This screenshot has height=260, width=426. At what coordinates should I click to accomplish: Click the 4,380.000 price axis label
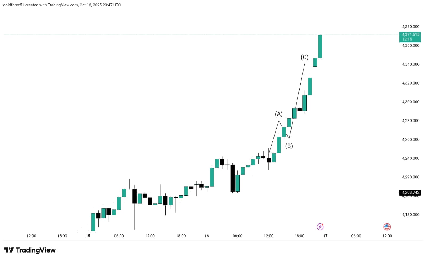click(x=411, y=27)
